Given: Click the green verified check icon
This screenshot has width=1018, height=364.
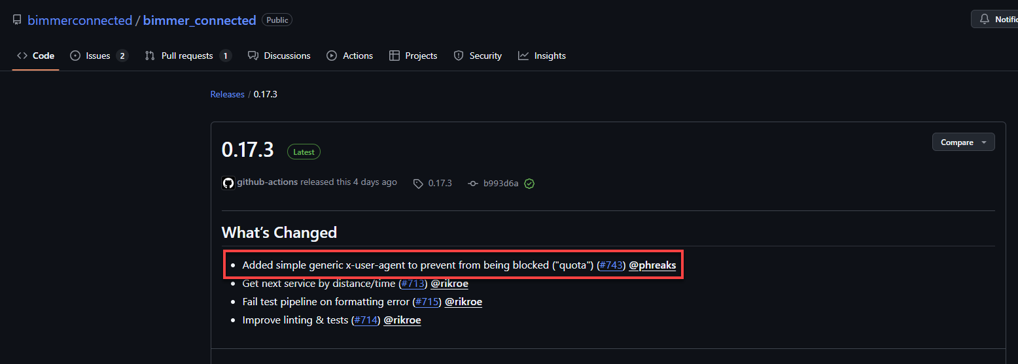Looking at the screenshot, I should [530, 184].
